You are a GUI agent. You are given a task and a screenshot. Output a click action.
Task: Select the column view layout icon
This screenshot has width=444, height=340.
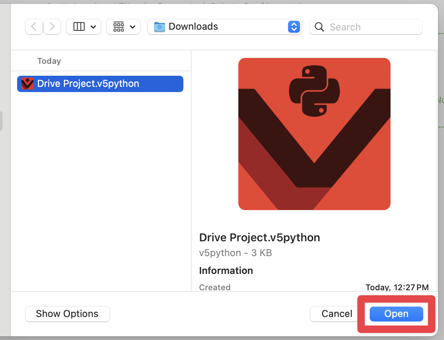(x=79, y=26)
